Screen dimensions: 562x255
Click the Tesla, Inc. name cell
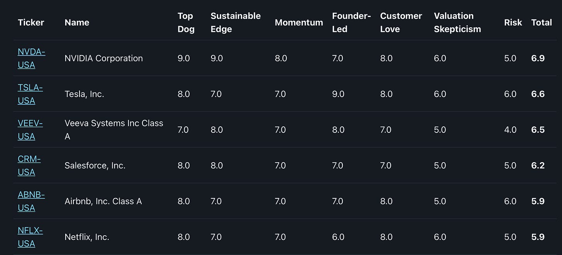click(85, 94)
